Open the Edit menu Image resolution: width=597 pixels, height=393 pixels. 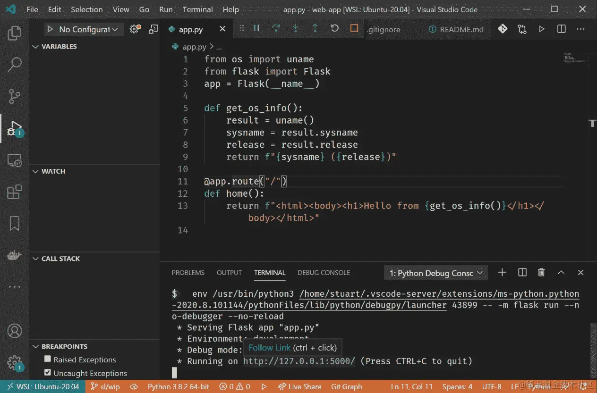pyautogui.click(x=55, y=9)
